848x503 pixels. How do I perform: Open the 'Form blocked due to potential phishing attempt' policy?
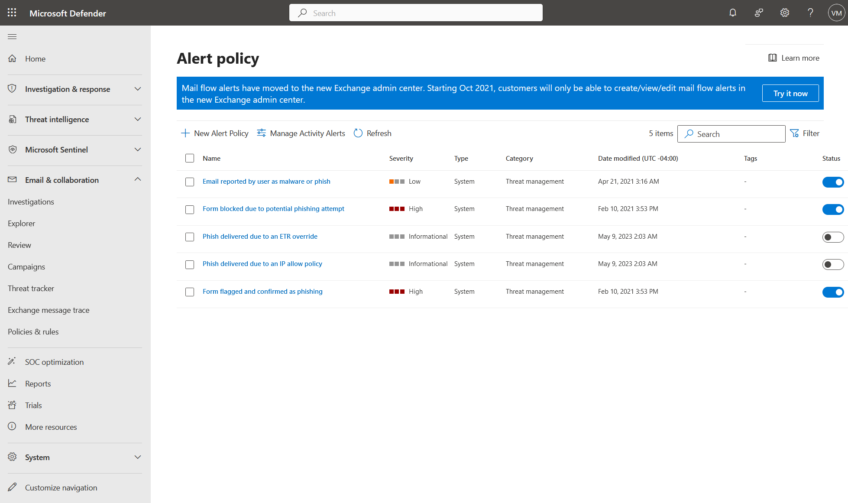click(273, 208)
